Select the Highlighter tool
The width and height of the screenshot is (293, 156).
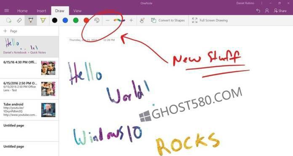pyautogui.click(x=43, y=20)
